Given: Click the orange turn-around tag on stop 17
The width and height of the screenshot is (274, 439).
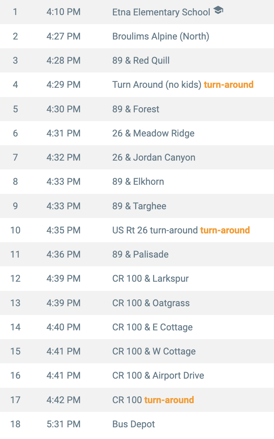Looking at the screenshot, I should pos(169,400).
